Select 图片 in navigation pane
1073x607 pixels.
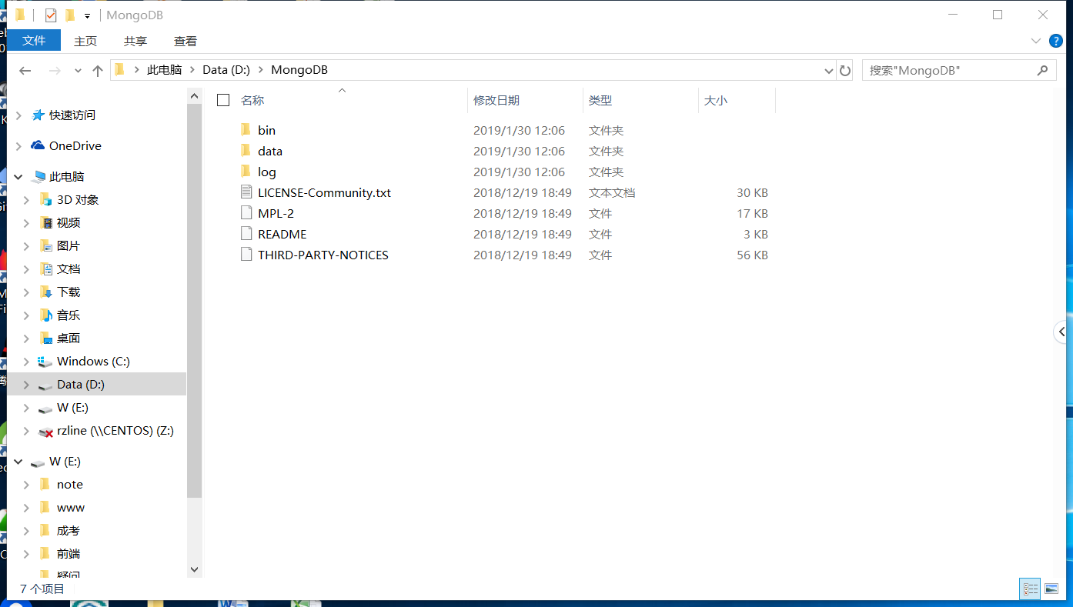(x=69, y=245)
